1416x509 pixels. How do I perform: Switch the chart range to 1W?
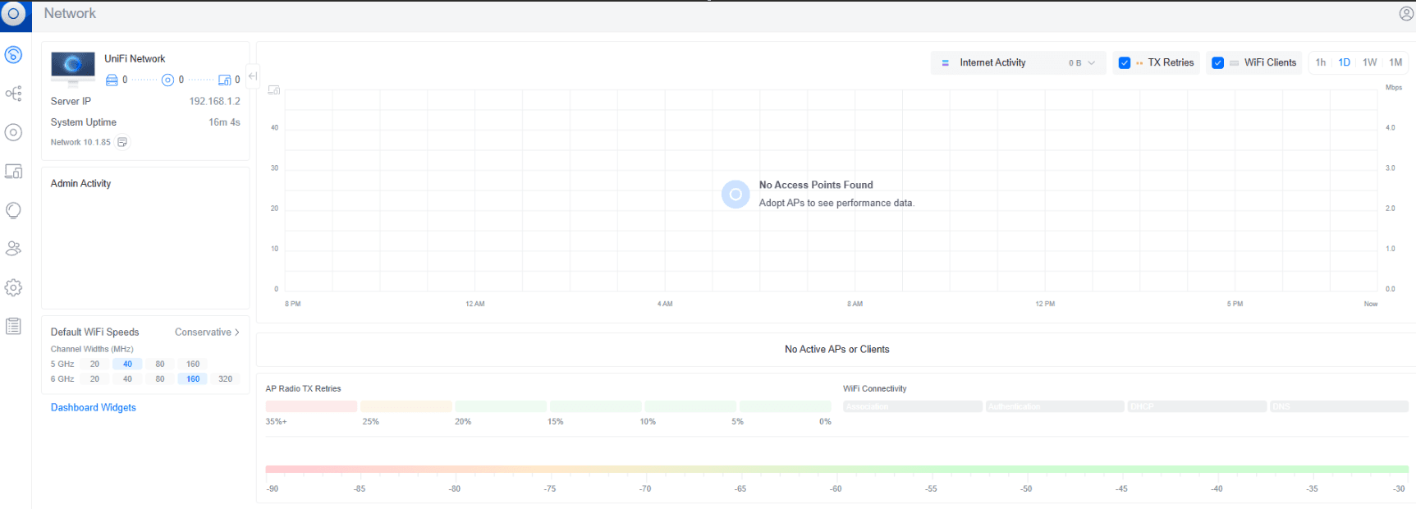[1369, 62]
